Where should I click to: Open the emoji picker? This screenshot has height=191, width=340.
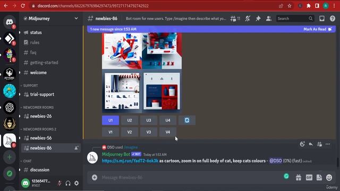329,178
